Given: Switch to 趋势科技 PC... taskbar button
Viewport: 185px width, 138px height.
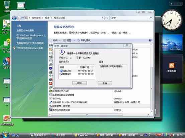Looking at the screenshot, I should point(39,135).
